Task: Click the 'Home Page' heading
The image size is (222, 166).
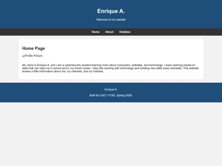Action: (34, 48)
